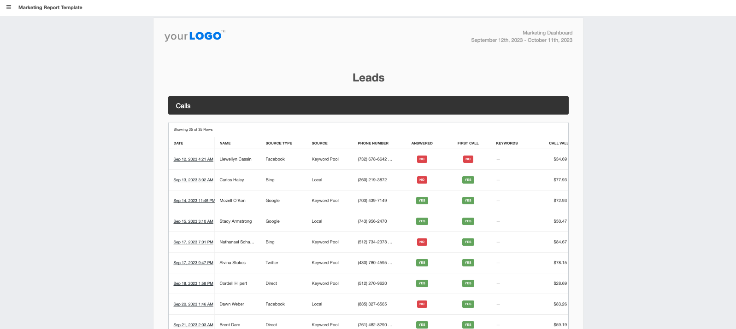Select the name Stacy Armstrong
The image size is (736, 329).
(x=236, y=221)
